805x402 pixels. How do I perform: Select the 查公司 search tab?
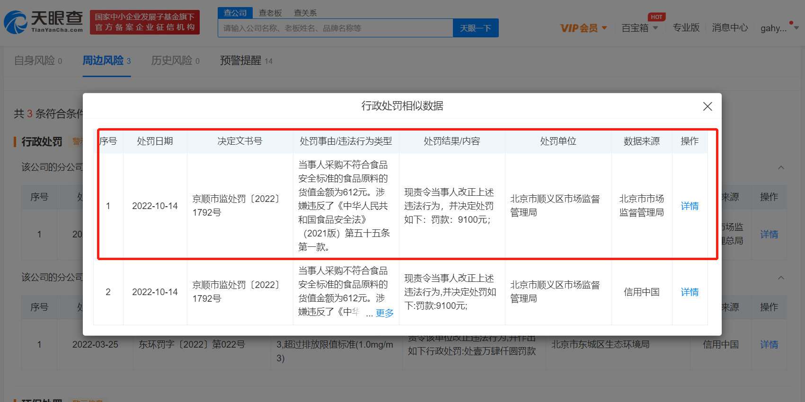tap(235, 13)
